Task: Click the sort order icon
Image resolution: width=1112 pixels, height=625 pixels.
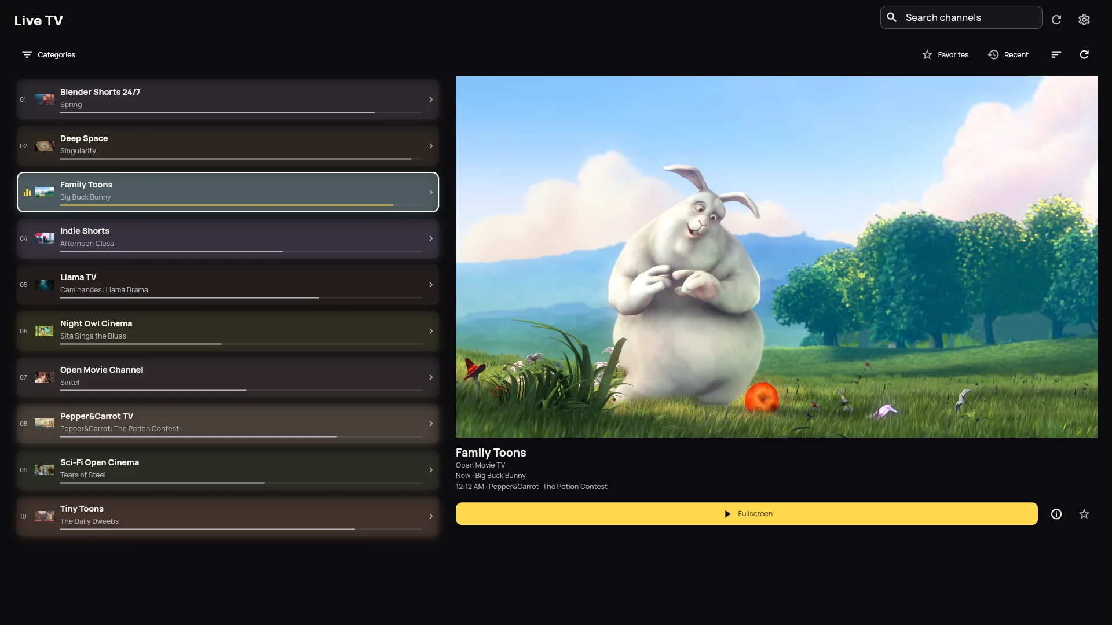Action: point(1056,54)
